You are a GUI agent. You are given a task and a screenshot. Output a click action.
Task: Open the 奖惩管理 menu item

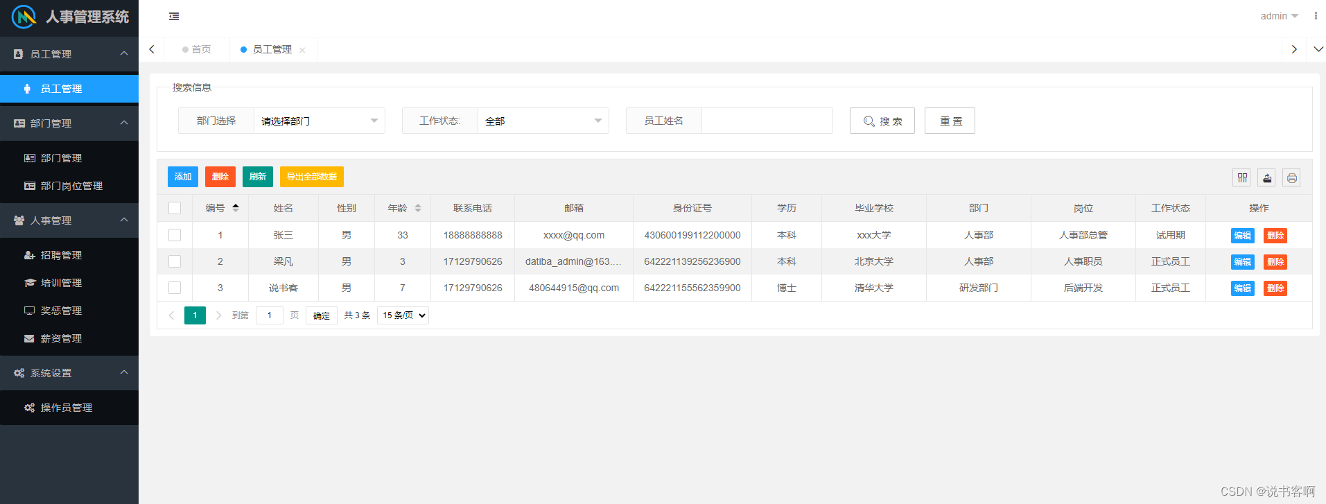coord(69,311)
